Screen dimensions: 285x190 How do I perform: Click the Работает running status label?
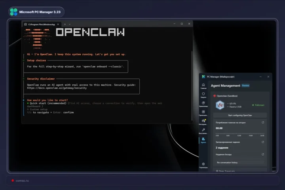pyautogui.click(x=260, y=105)
